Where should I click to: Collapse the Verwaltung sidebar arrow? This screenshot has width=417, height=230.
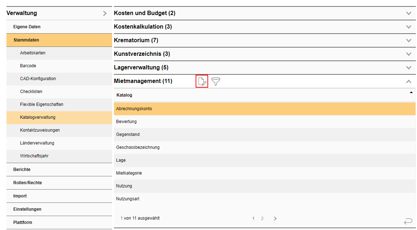(105, 14)
